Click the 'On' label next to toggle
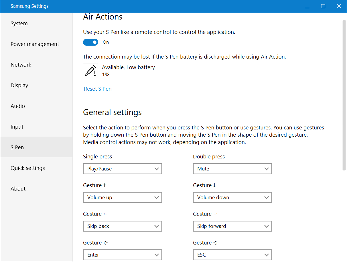Viewport: 347px width, 262px height. point(106,42)
